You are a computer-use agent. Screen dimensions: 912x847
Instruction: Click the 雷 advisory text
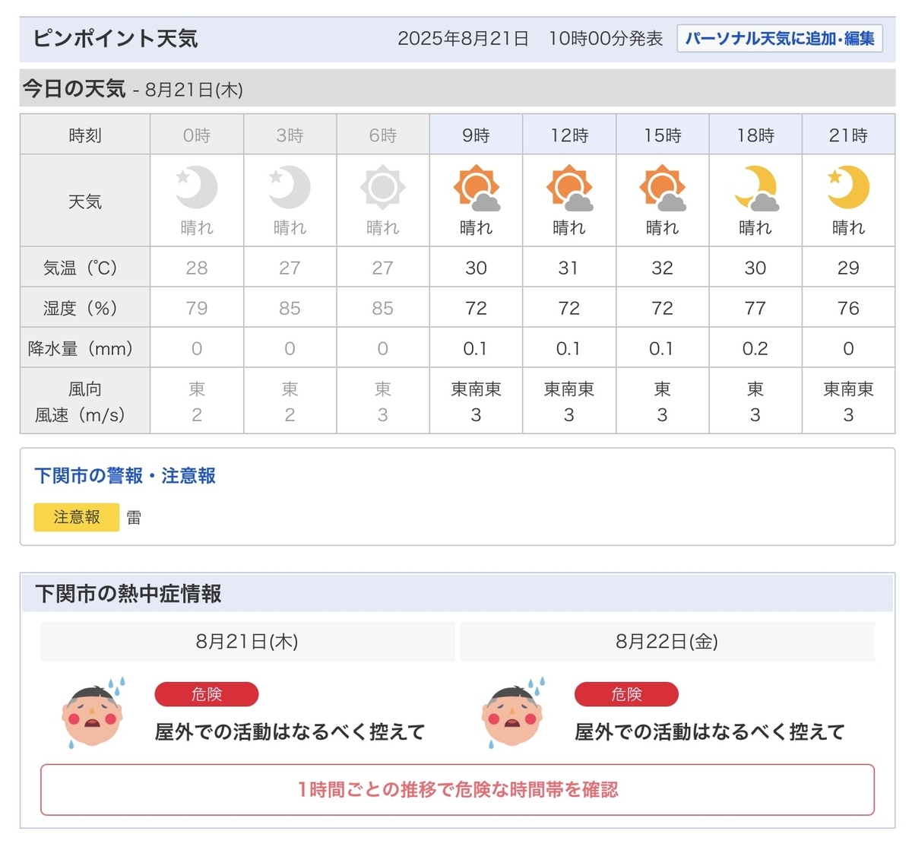click(134, 518)
